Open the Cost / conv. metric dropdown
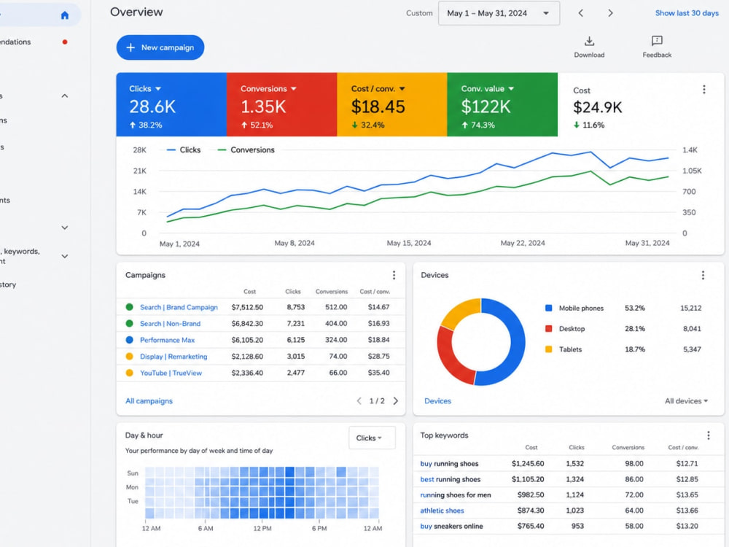 coord(402,88)
